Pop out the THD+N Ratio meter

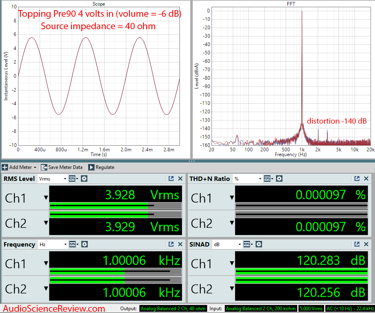357,179
